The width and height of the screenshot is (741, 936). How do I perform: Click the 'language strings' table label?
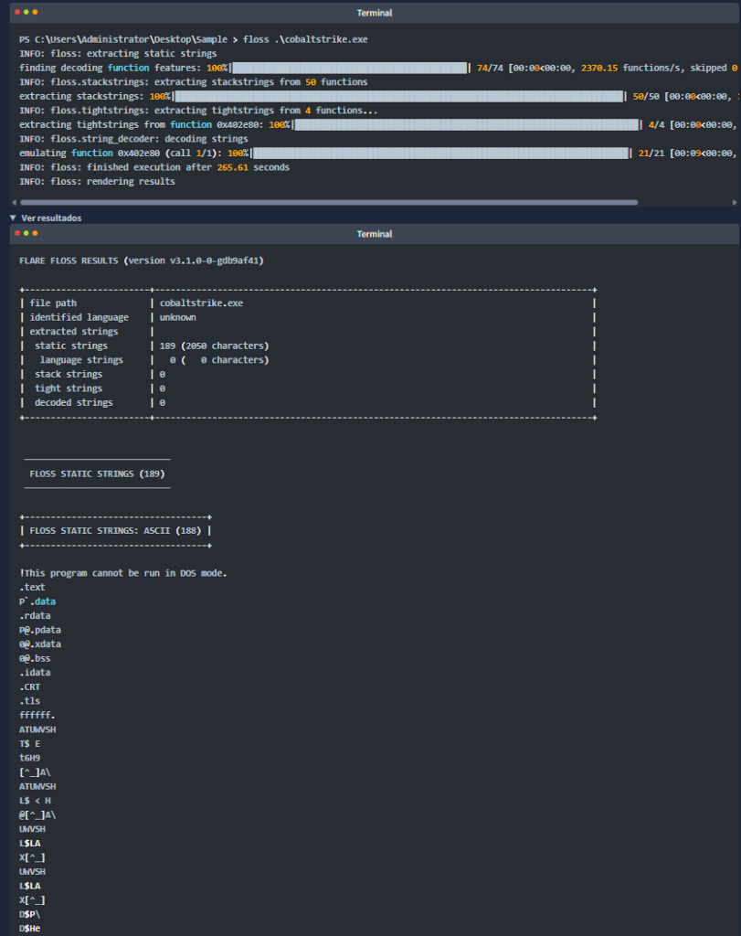click(81, 360)
